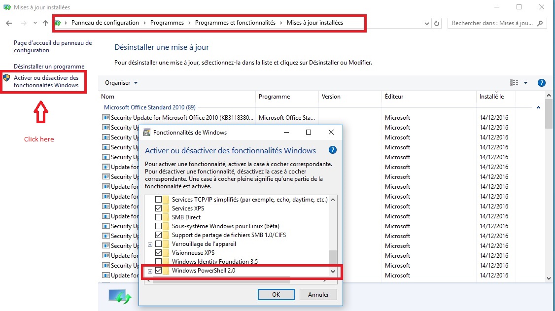Click the updates list vertical scrollbar
555x311 pixels.
(549, 114)
